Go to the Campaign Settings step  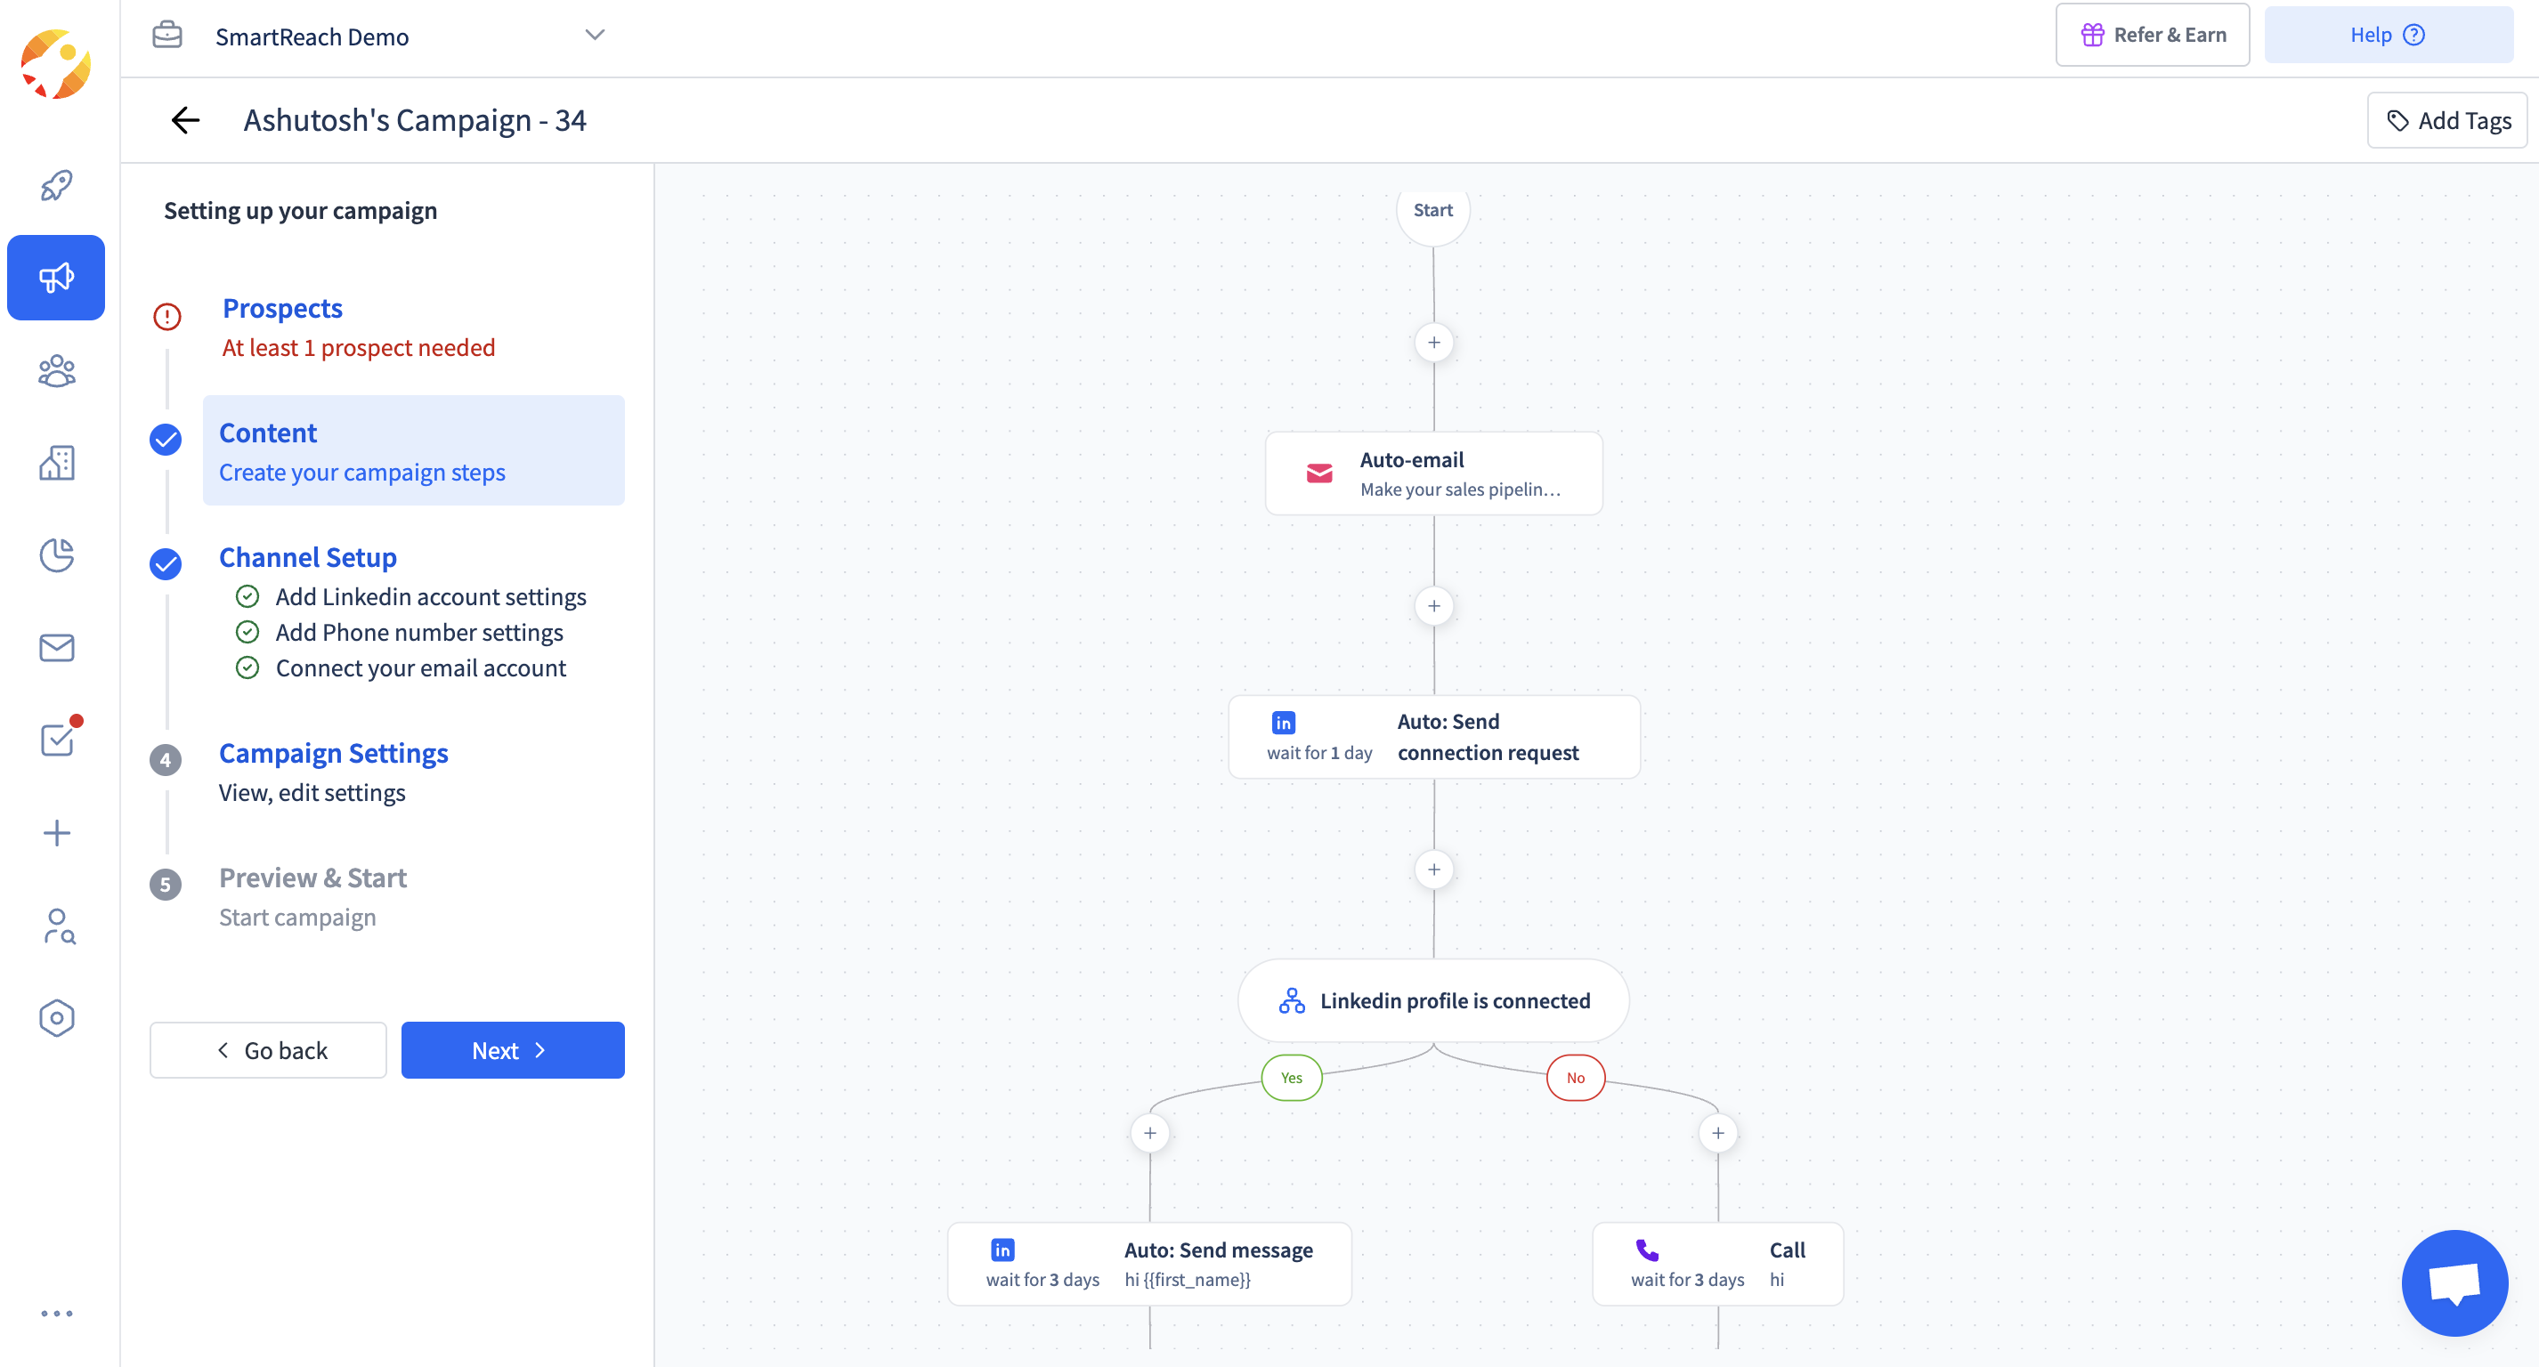pyautogui.click(x=333, y=753)
